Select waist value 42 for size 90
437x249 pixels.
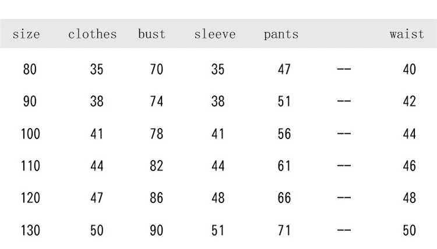click(410, 102)
